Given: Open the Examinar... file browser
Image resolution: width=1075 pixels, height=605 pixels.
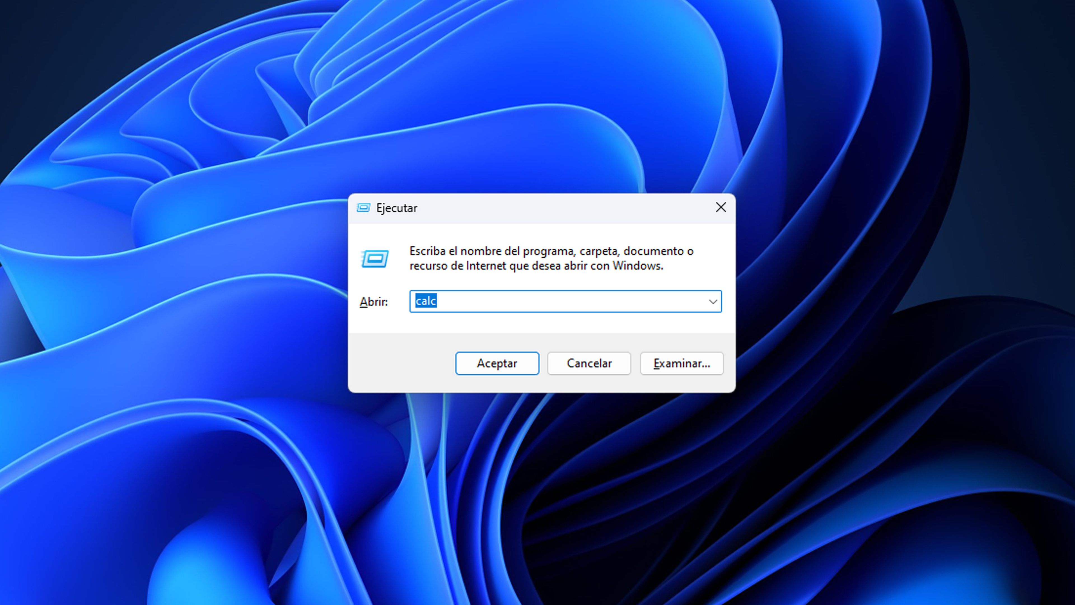Looking at the screenshot, I should tap(681, 363).
